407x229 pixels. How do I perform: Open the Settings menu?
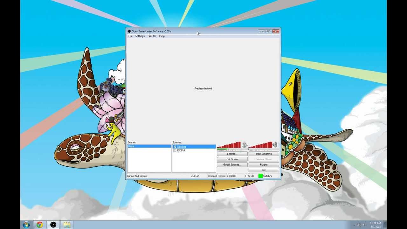[140, 36]
